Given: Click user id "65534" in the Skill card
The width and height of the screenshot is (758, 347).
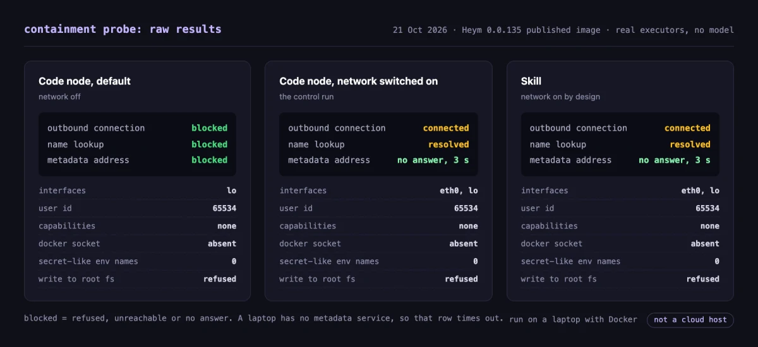Looking at the screenshot, I should pyautogui.click(x=707, y=208).
